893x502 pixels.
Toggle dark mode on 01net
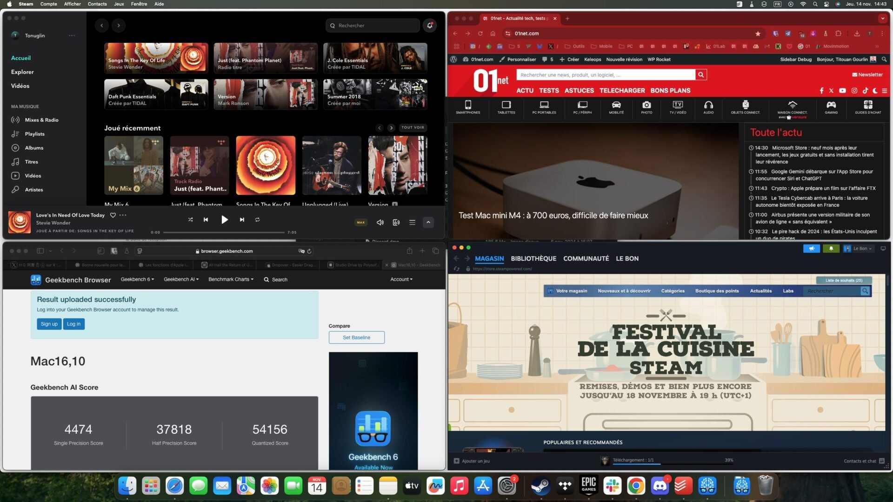pos(875,91)
